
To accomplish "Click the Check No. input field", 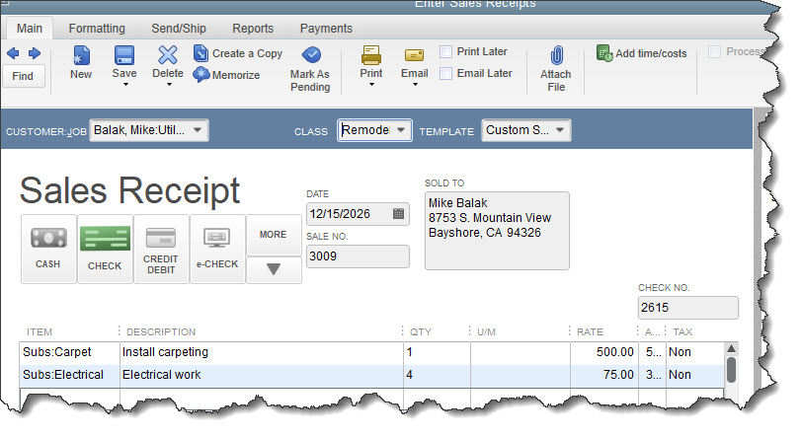I will tap(687, 308).
